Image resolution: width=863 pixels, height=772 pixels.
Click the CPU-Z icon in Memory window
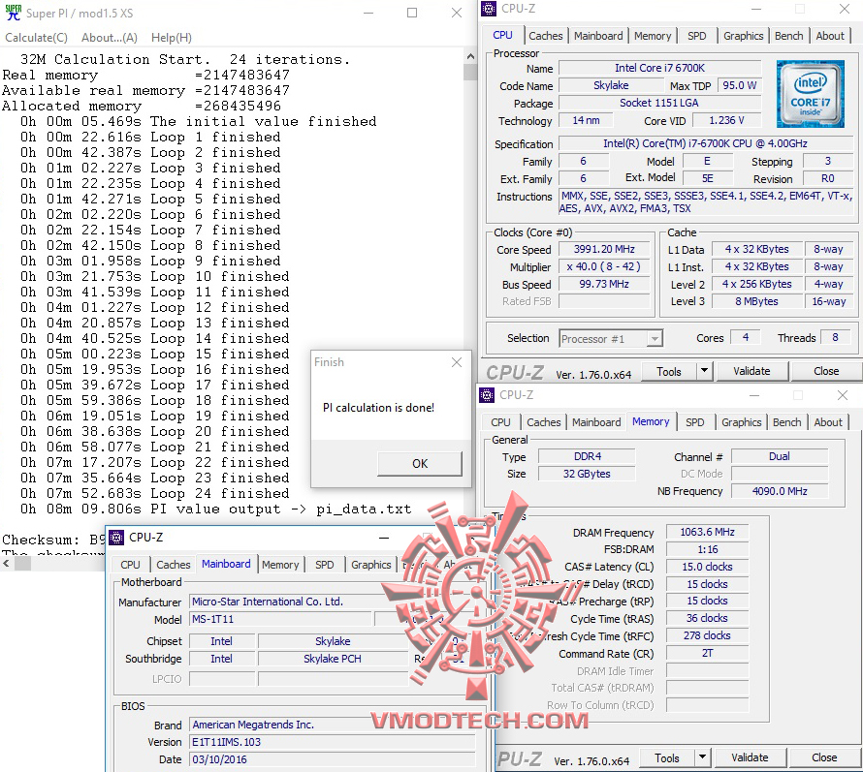(x=485, y=395)
